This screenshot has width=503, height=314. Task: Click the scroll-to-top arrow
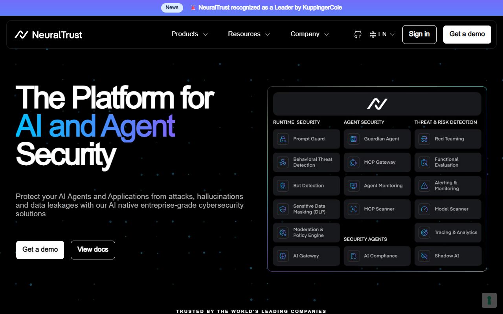[x=489, y=300]
